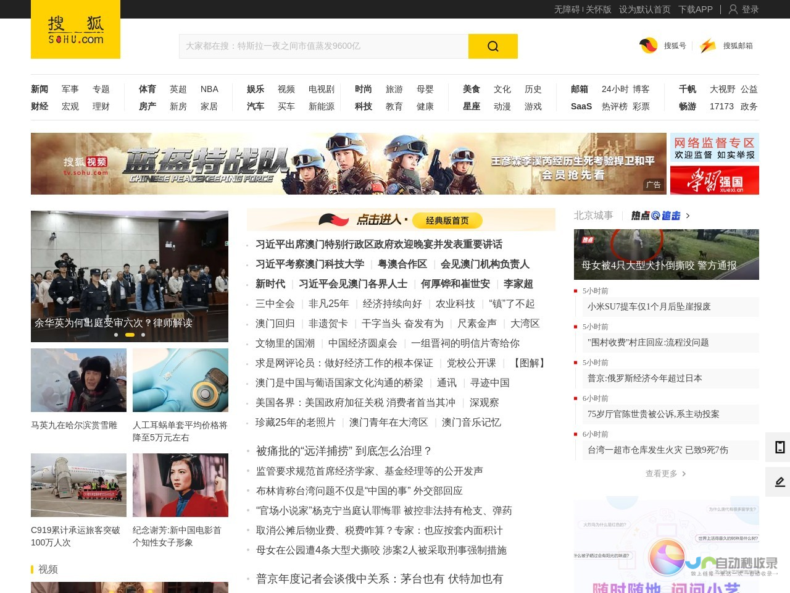
Task: Open the 房产 channel
Action: (148, 106)
